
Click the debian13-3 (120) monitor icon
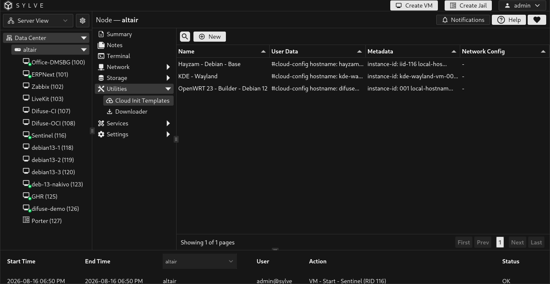(26, 171)
